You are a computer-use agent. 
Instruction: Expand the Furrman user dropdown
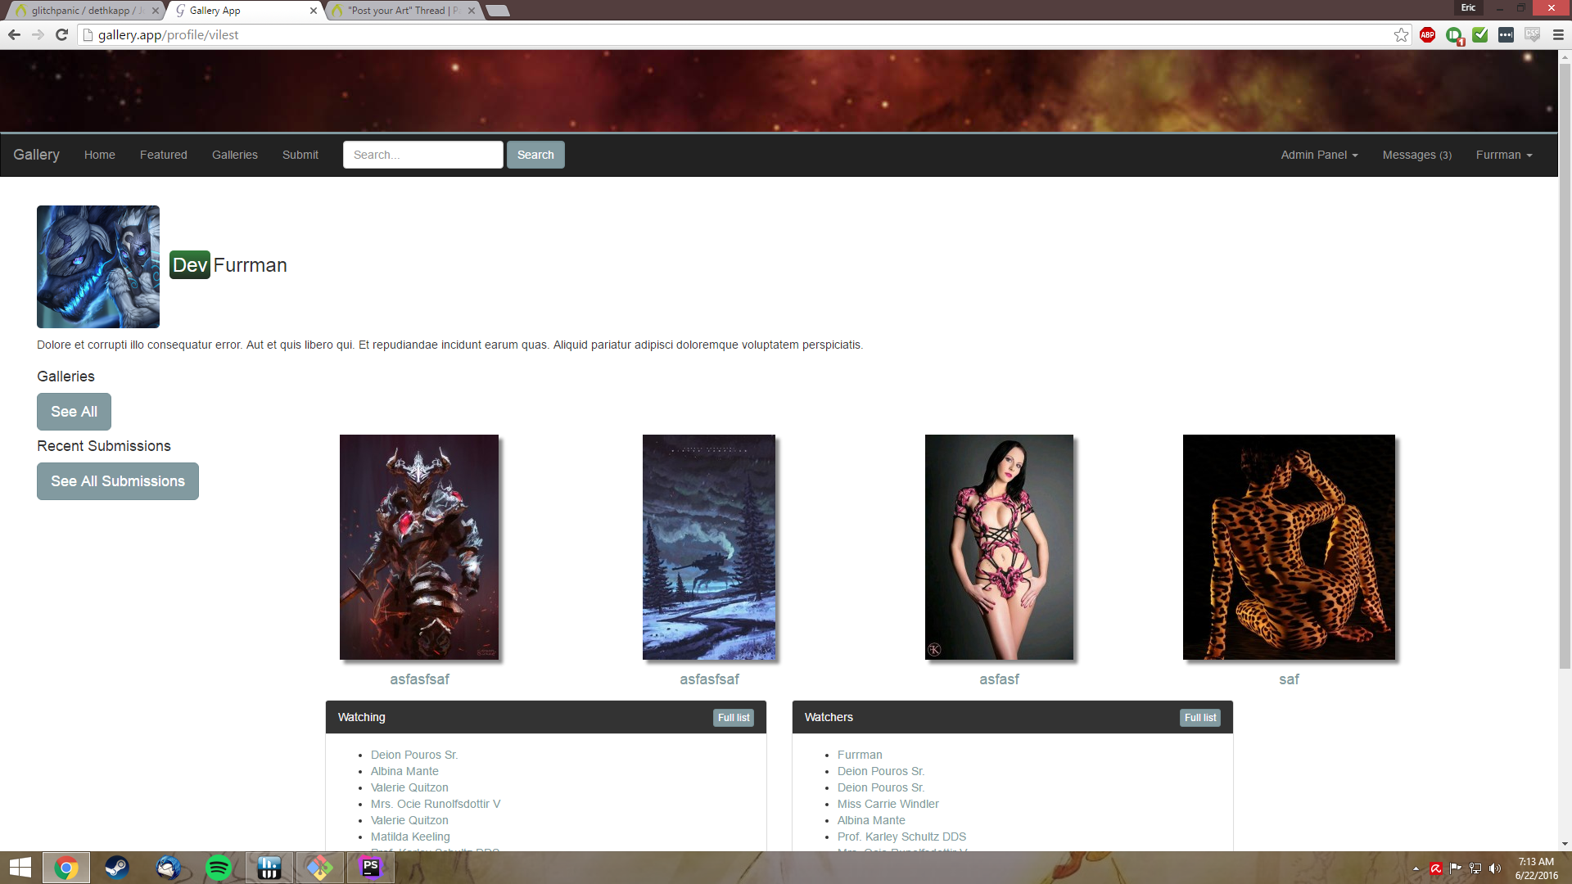pos(1504,155)
